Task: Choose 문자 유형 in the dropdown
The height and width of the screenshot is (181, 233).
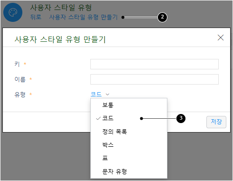Action: [129, 171]
